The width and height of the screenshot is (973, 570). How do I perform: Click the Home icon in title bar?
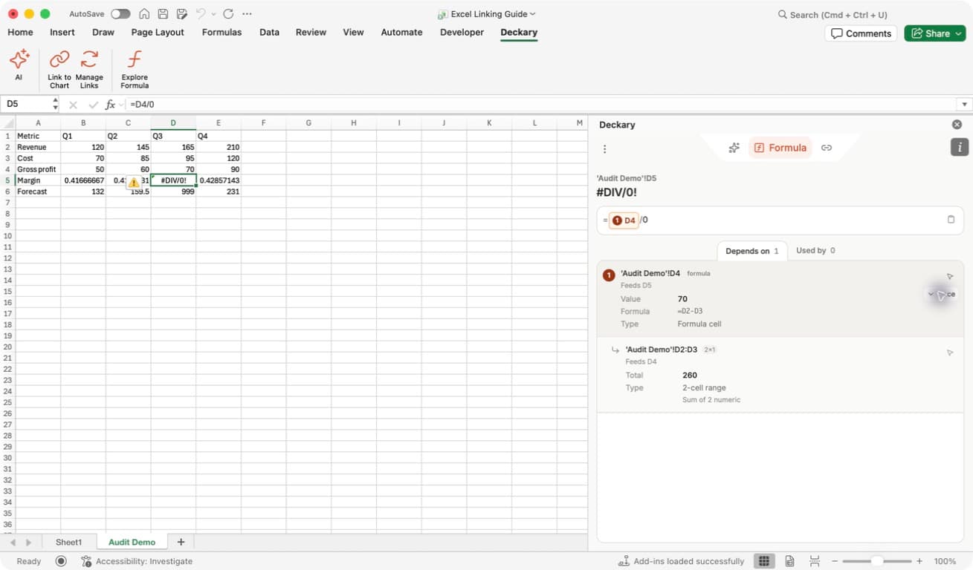144,14
